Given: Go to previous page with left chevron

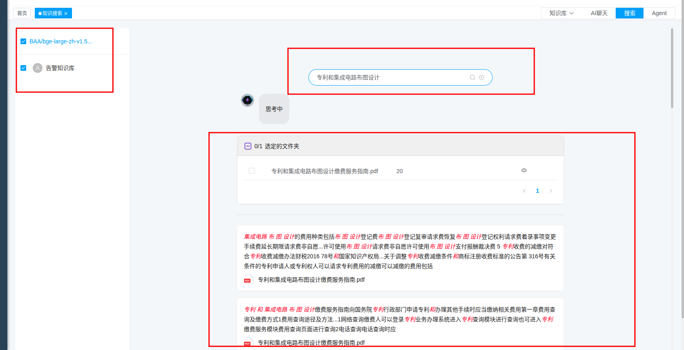Looking at the screenshot, I should 524,191.
